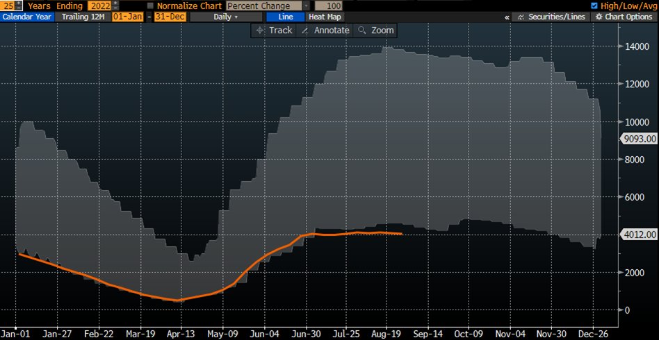This screenshot has height=340, width=659.
Task: Enable the Normalize Chart checkbox
Action: click(x=151, y=6)
